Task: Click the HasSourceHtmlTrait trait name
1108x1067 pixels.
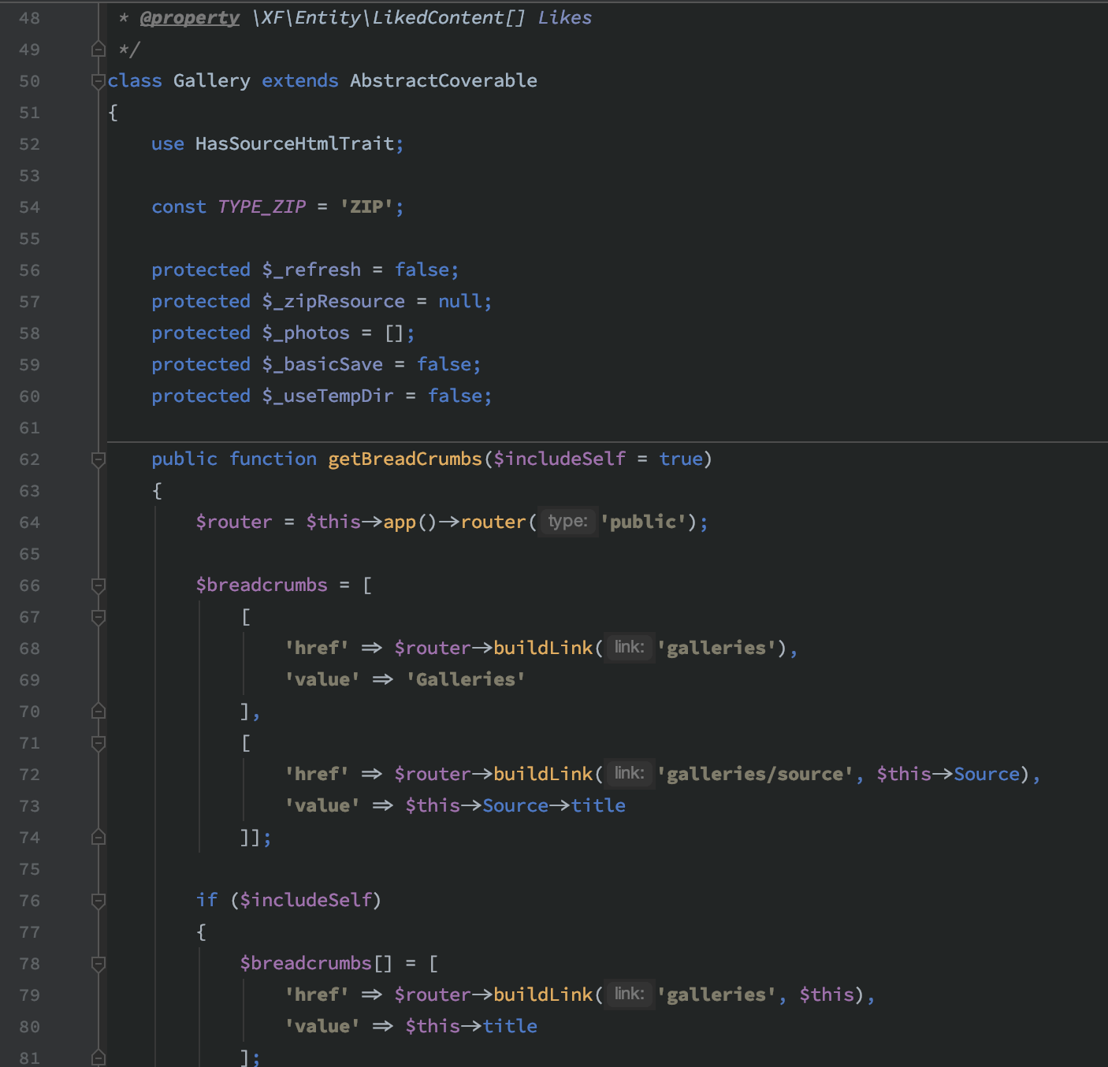Action: pos(294,144)
